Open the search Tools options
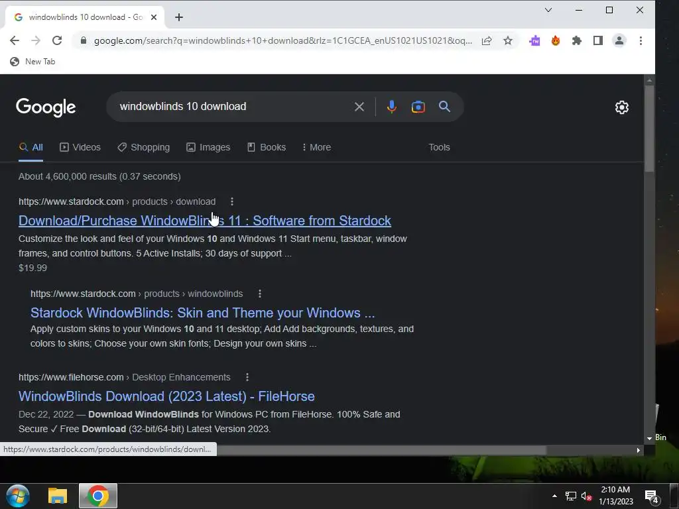The width and height of the screenshot is (679, 509). [439, 147]
